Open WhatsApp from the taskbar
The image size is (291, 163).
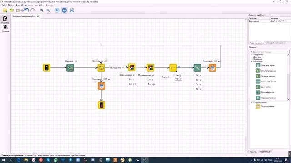tap(55, 160)
